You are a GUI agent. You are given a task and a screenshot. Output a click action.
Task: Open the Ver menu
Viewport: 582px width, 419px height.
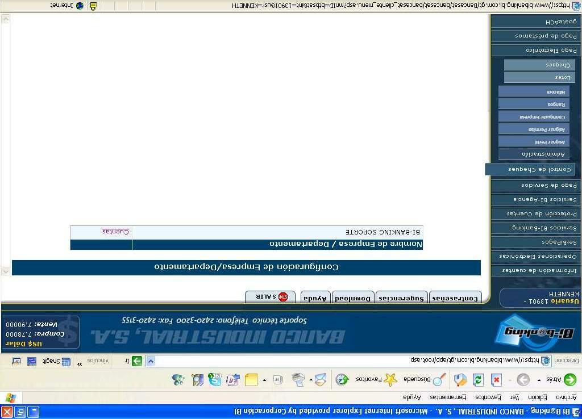[x=514, y=397]
